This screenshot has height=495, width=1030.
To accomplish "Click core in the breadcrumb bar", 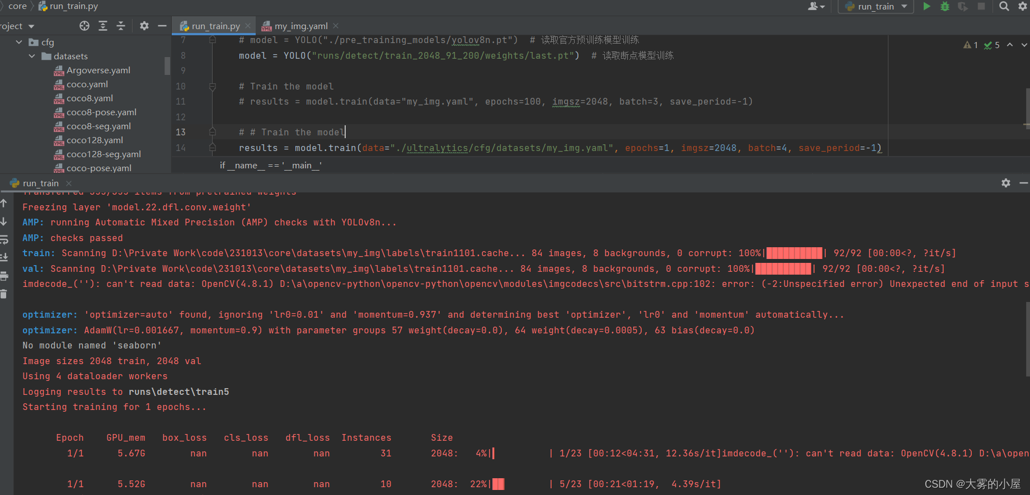I will [17, 6].
